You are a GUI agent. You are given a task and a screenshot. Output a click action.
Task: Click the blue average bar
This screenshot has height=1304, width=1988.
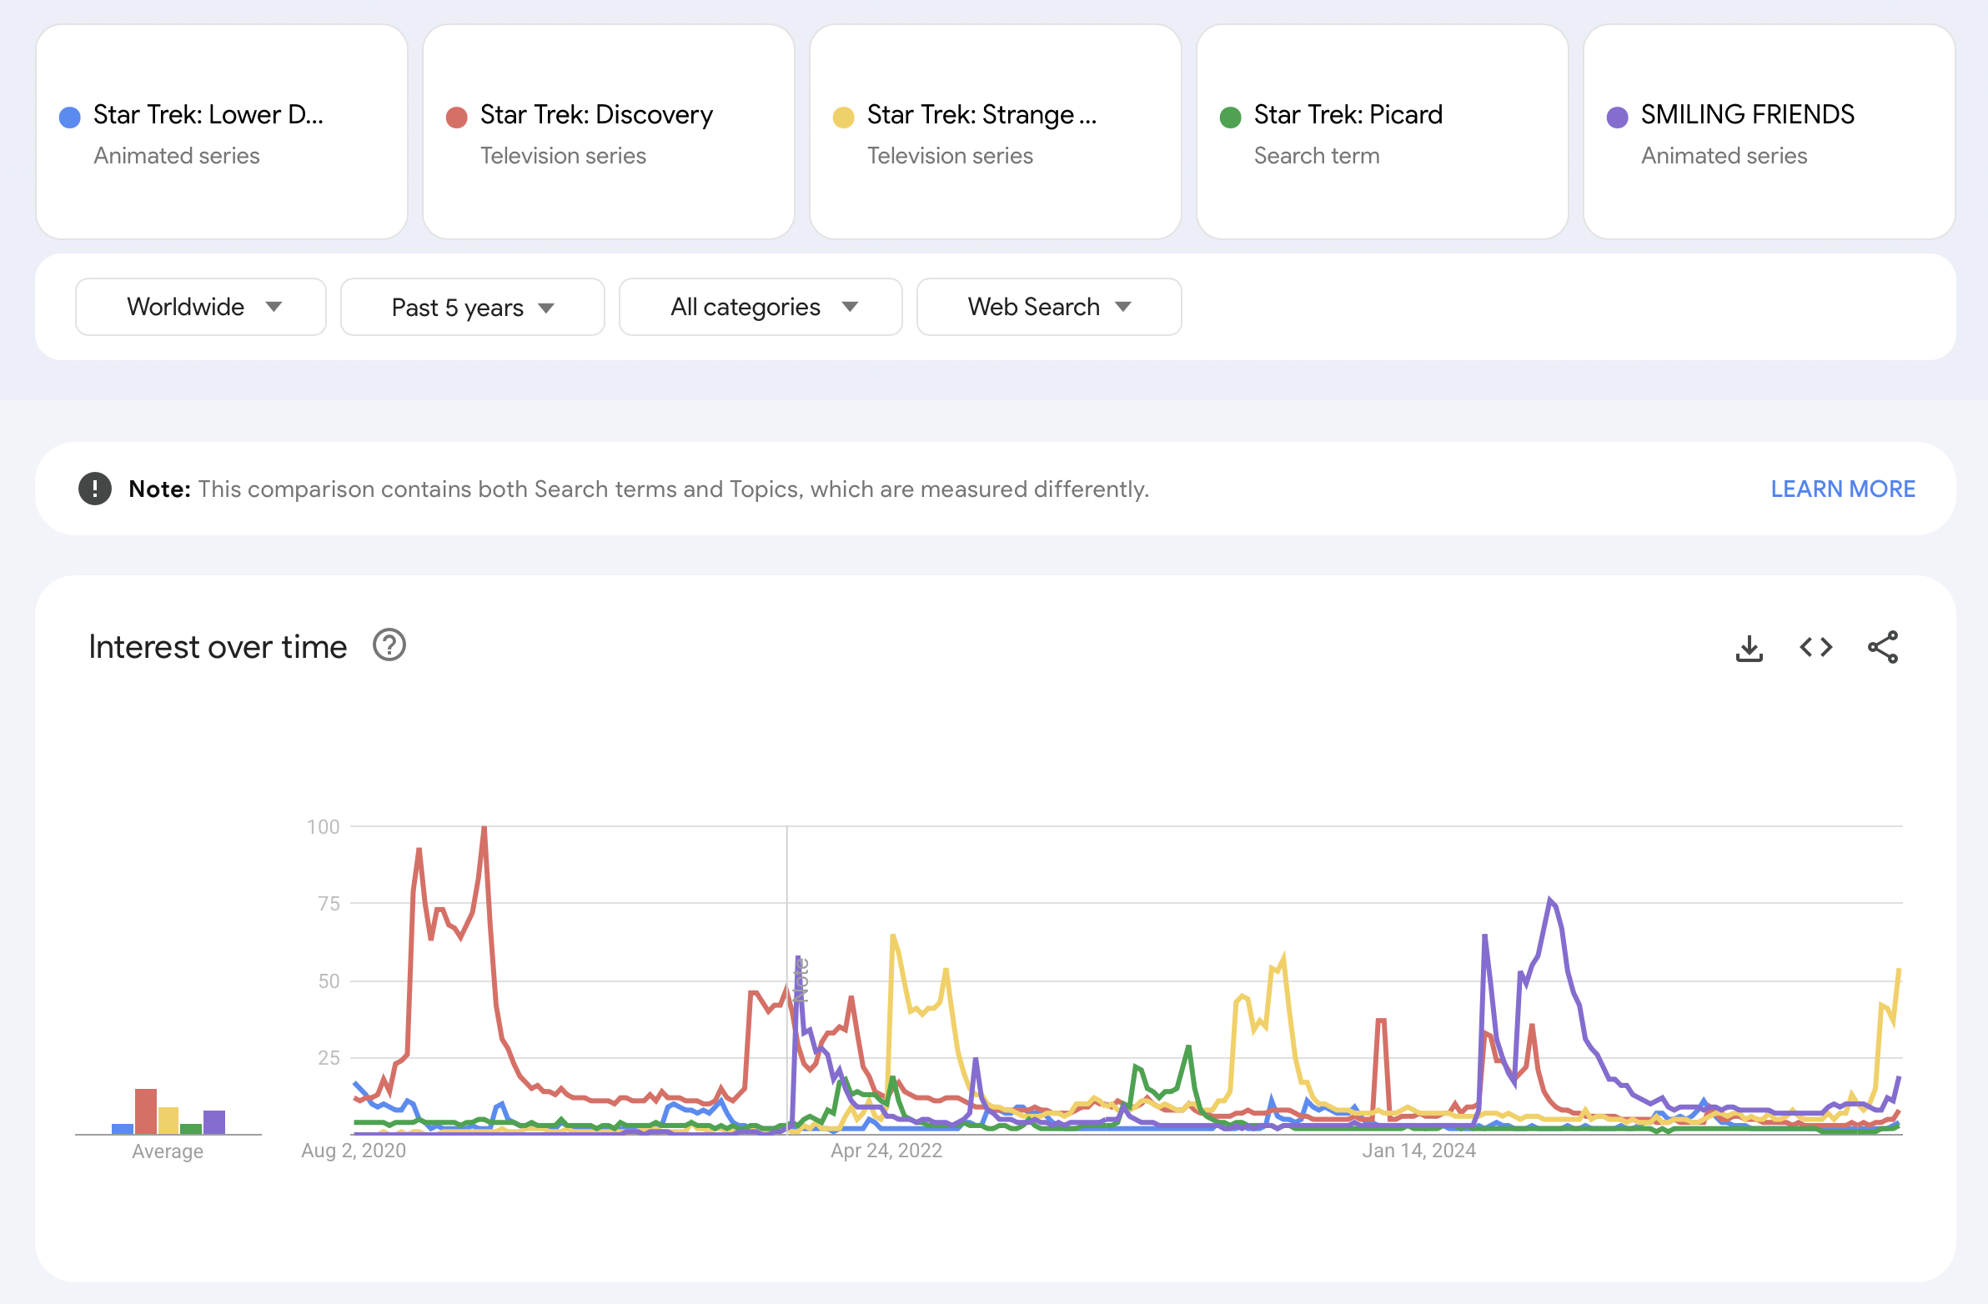click(123, 1129)
